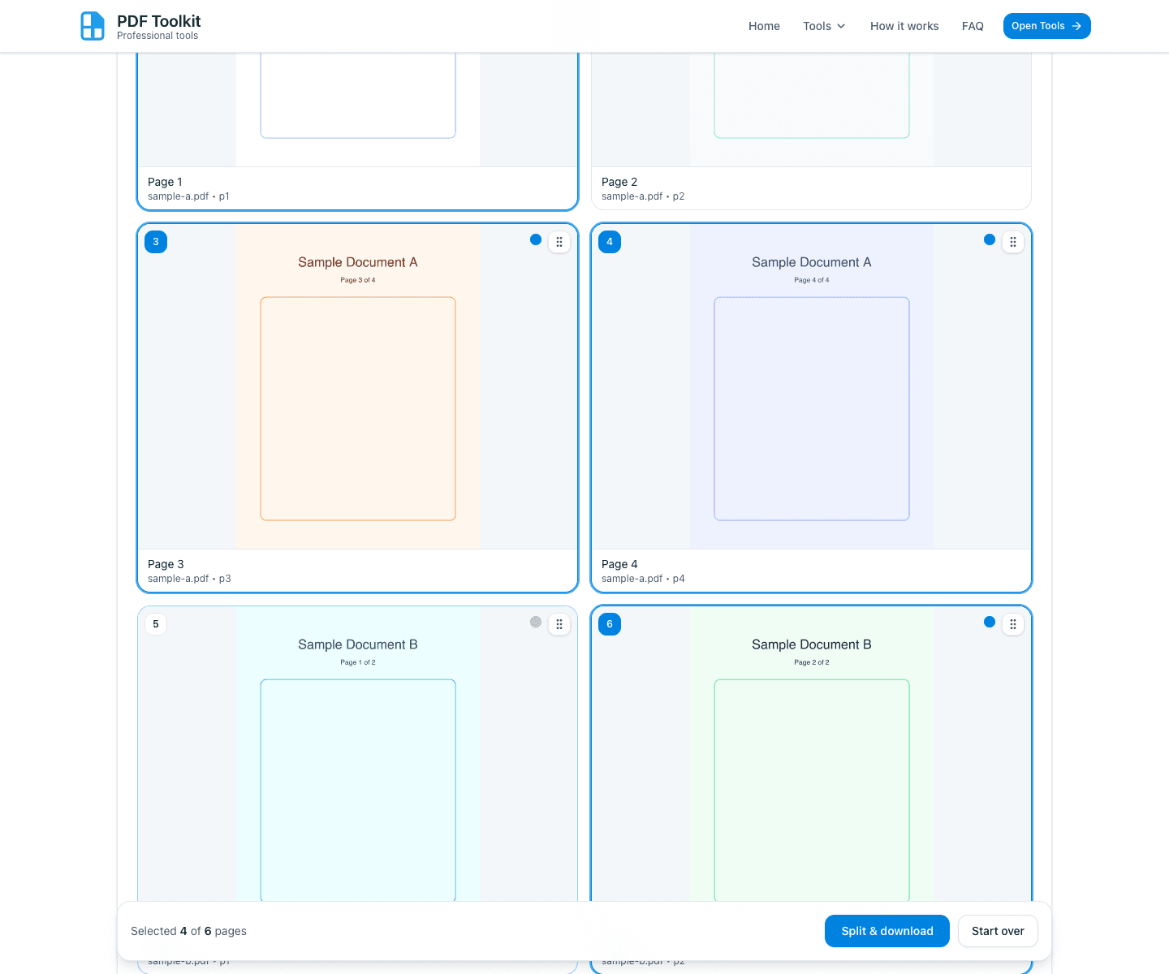Click the drag handle icon on Page 3 card
Image resolution: width=1169 pixels, height=974 pixels.
pos(559,241)
